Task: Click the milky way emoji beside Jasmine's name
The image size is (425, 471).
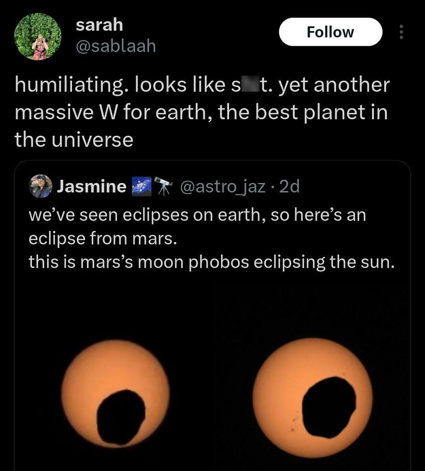Action: [x=141, y=186]
